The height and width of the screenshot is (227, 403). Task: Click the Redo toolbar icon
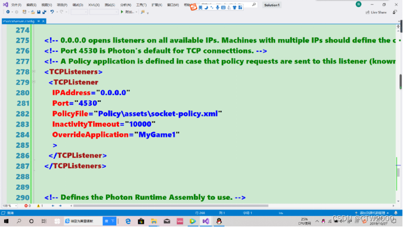62,12
